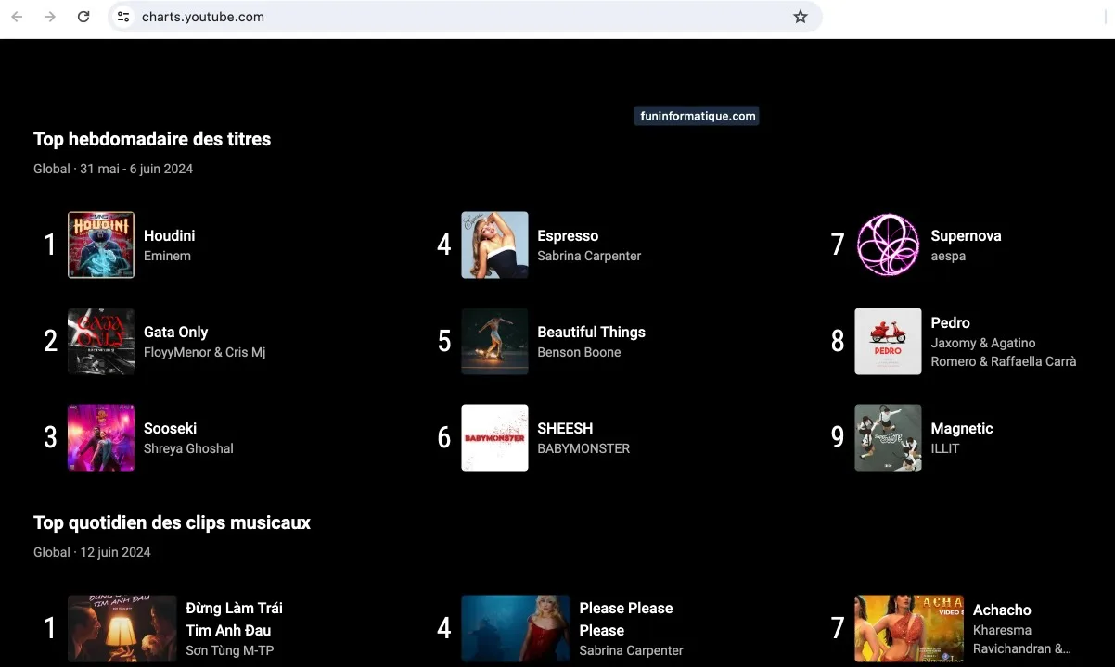Click the charts.youtube.com address field

click(x=464, y=17)
